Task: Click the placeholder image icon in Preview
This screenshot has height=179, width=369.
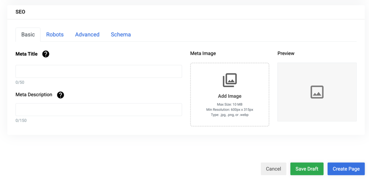Action: click(317, 92)
